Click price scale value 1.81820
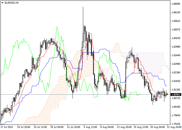182x130 pixels. click(x=176, y=81)
